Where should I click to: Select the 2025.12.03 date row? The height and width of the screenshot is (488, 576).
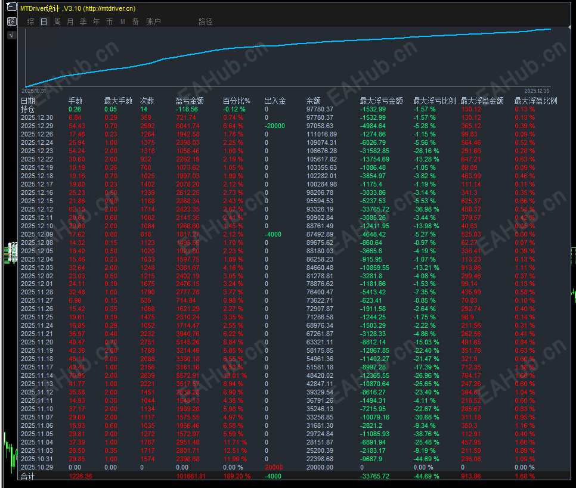click(x=37, y=268)
